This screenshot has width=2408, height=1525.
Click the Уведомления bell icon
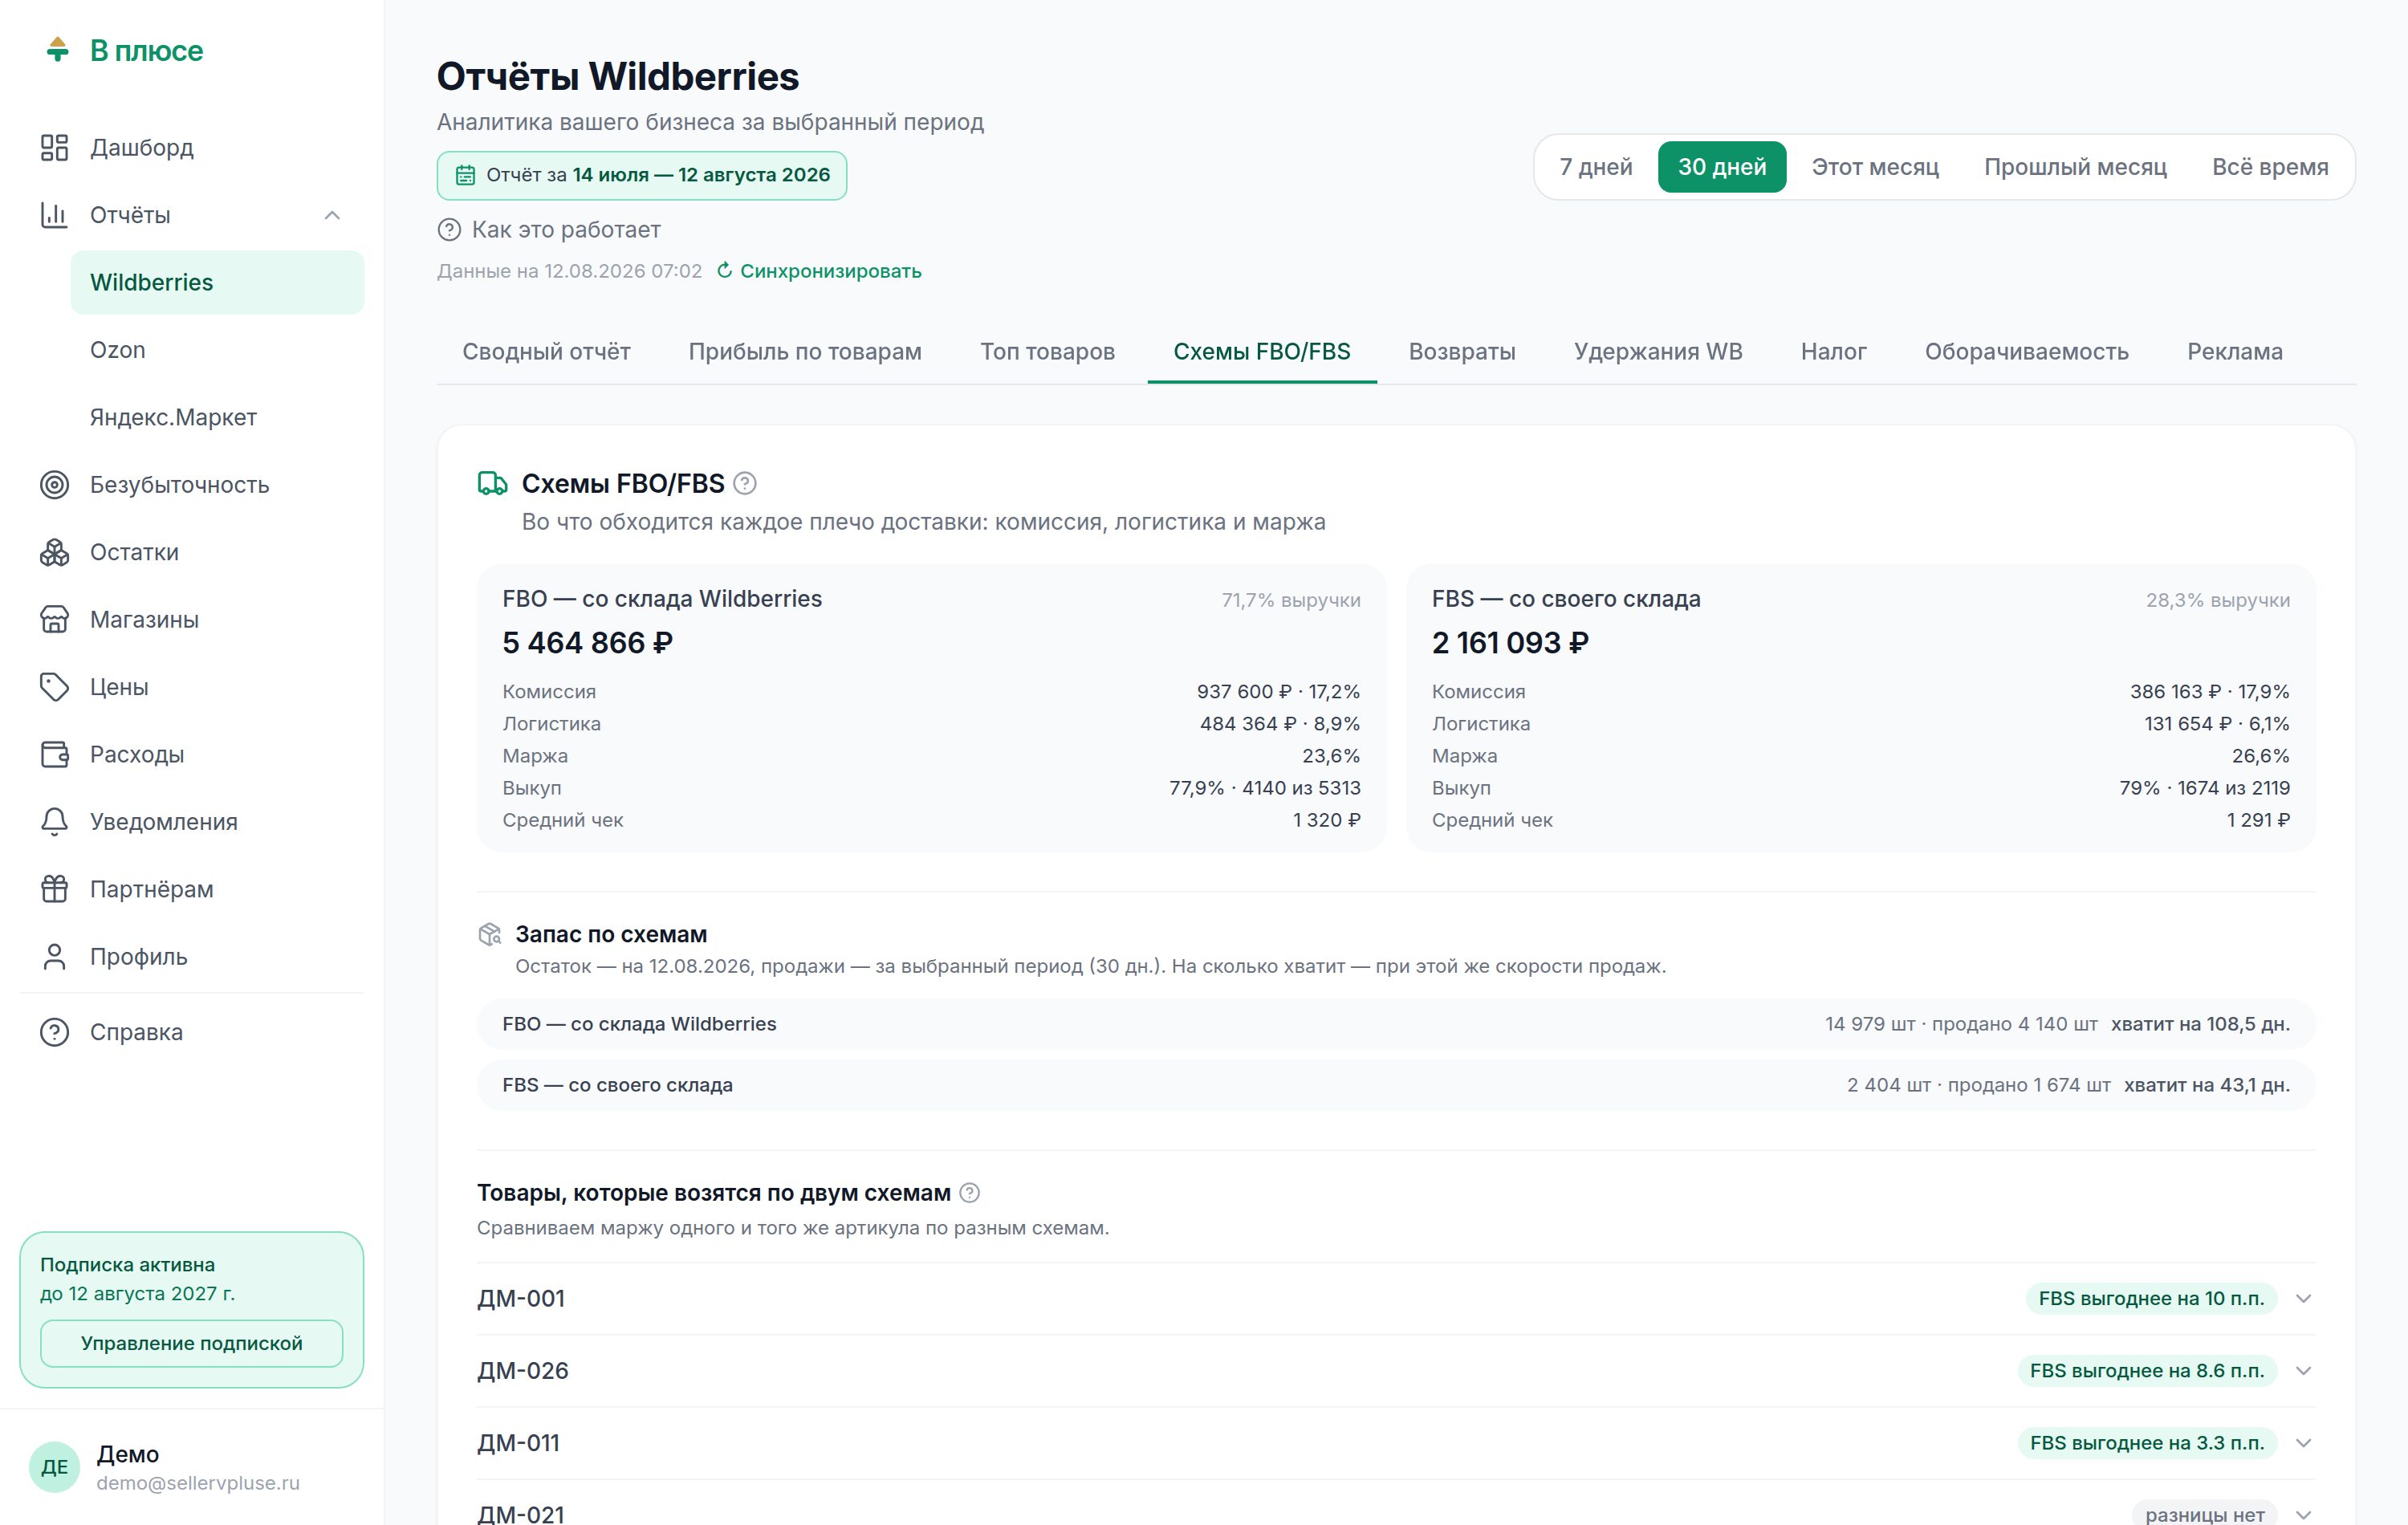(x=54, y=822)
